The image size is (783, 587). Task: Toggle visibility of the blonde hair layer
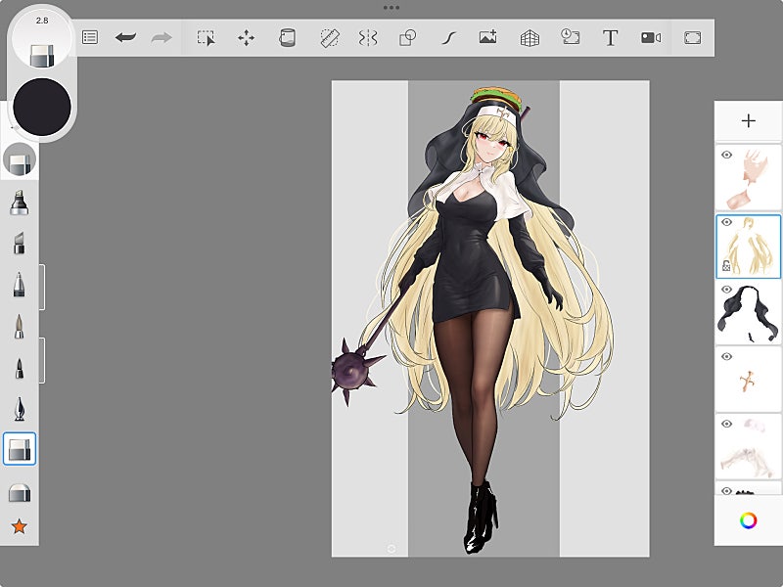pos(727,222)
